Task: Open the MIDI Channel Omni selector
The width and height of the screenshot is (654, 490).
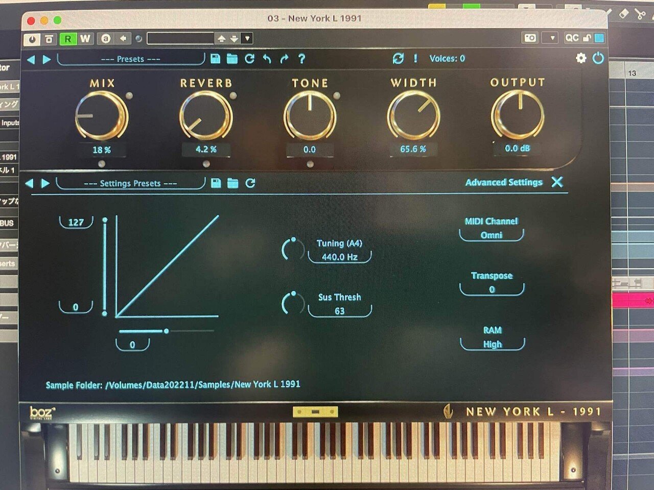Action: [x=492, y=235]
